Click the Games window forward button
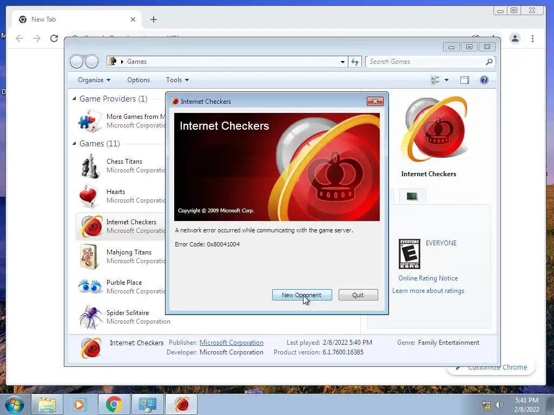554x415 pixels. tap(91, 62)
